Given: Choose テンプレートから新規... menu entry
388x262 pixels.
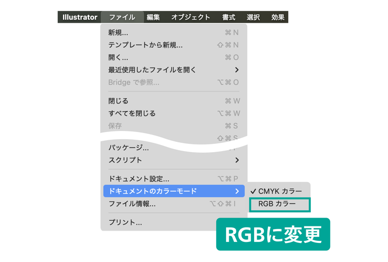Looking at the screenshot, I should click(x=174, y=45).
